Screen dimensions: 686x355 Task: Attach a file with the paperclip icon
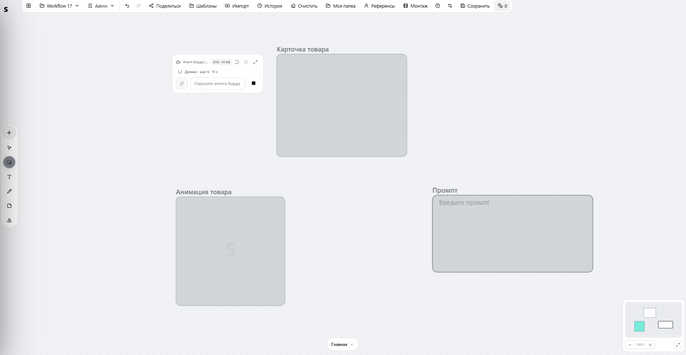[x=182, y=84]
